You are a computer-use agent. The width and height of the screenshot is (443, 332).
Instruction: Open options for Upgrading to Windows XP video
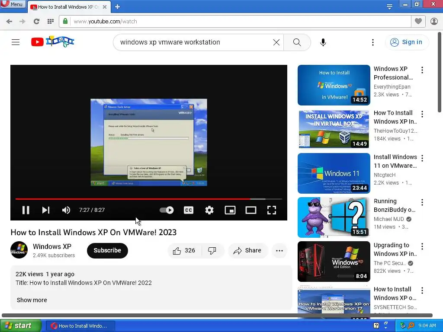(422, 246)
